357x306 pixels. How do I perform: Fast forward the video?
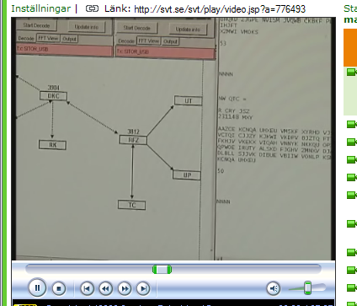[x=125, y=288]
